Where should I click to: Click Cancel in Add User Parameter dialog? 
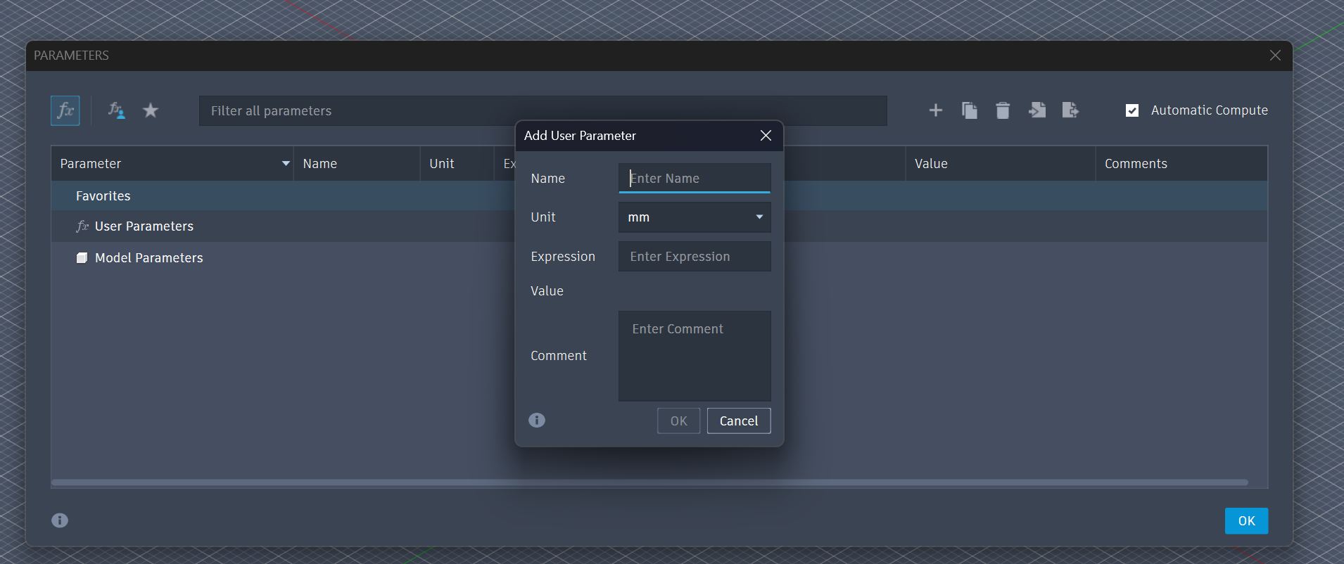739,421
